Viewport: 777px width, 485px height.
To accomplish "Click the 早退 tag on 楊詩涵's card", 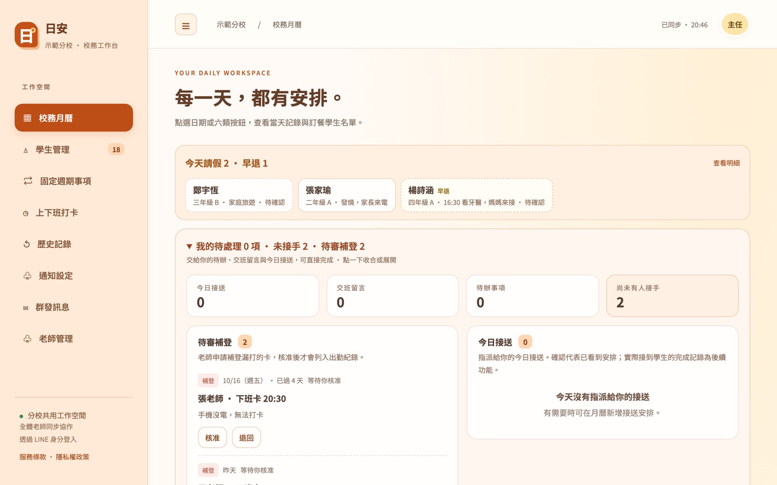I will pos(443,191).
